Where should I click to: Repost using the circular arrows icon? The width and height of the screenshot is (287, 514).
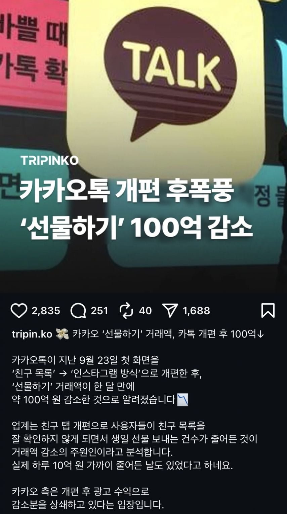[x=126, y=311]
